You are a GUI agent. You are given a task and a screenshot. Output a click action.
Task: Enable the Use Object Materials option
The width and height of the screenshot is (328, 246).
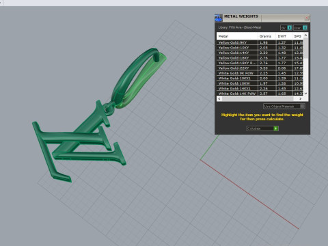(x=284, y=107)
